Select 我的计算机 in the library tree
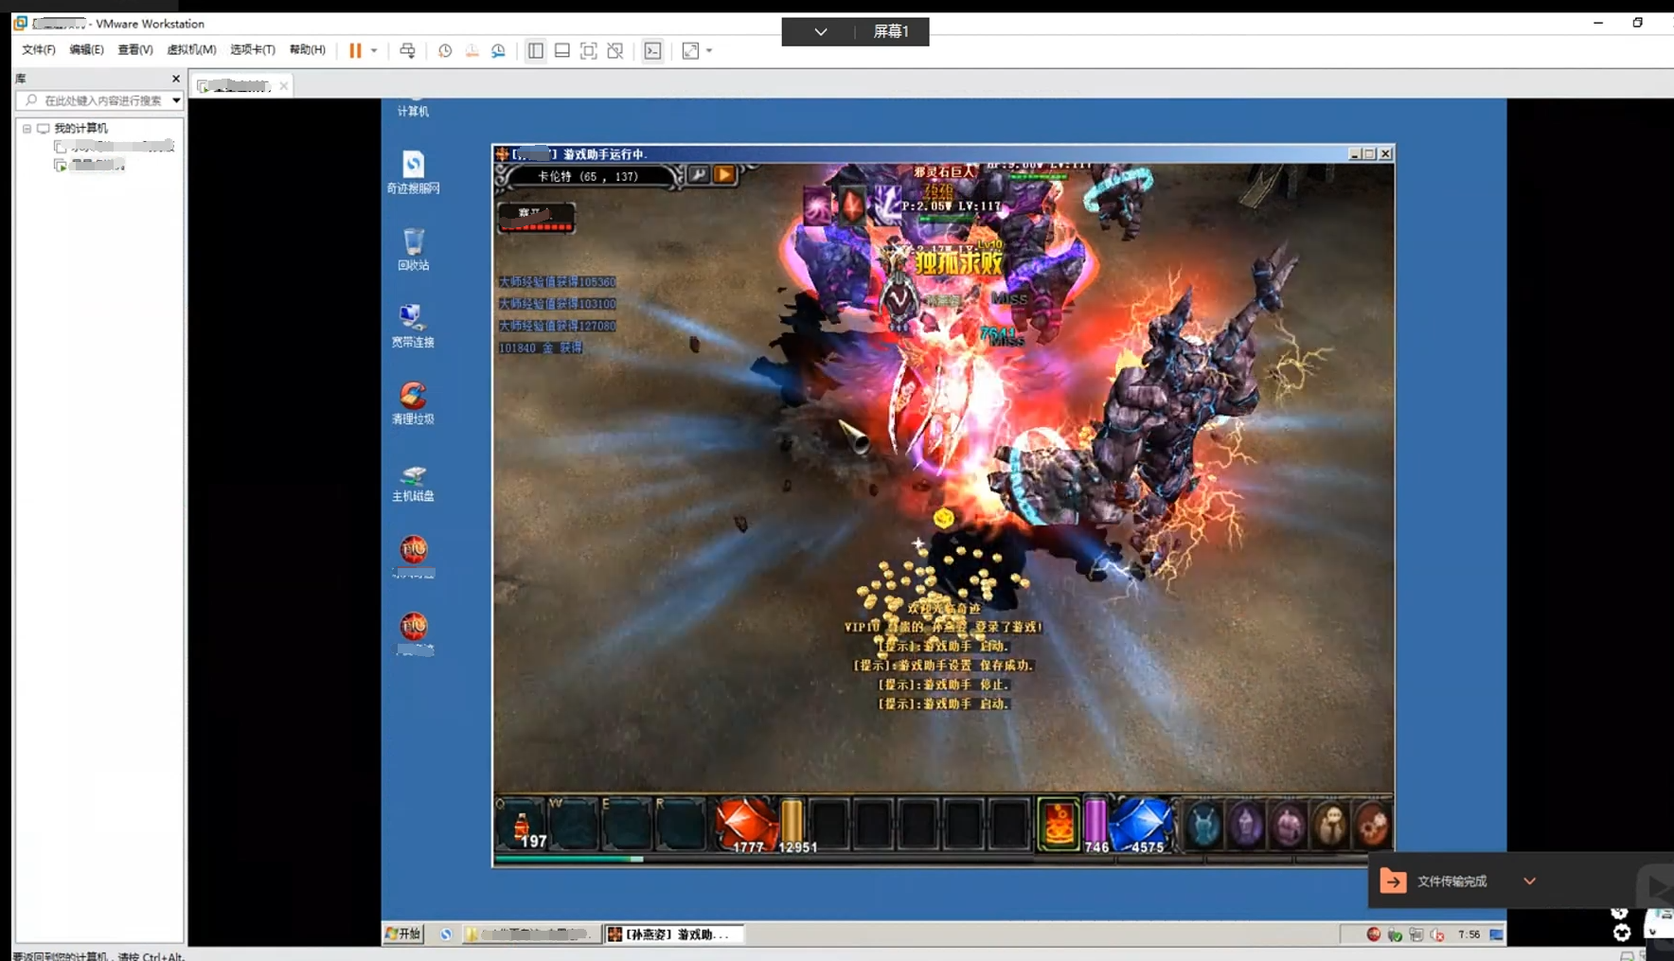This screenshot has width=1674, height=961. [x=80, y=128]
